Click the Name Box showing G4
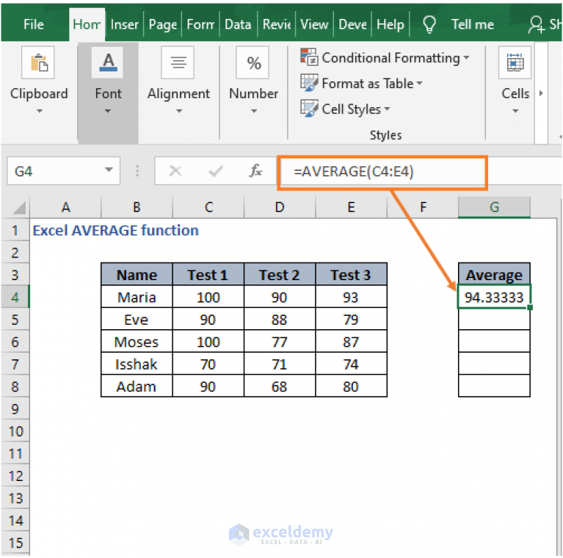Image resolution: width=563 pixels, height=558 pixels. pyautogui.click(x=64, y=171)
